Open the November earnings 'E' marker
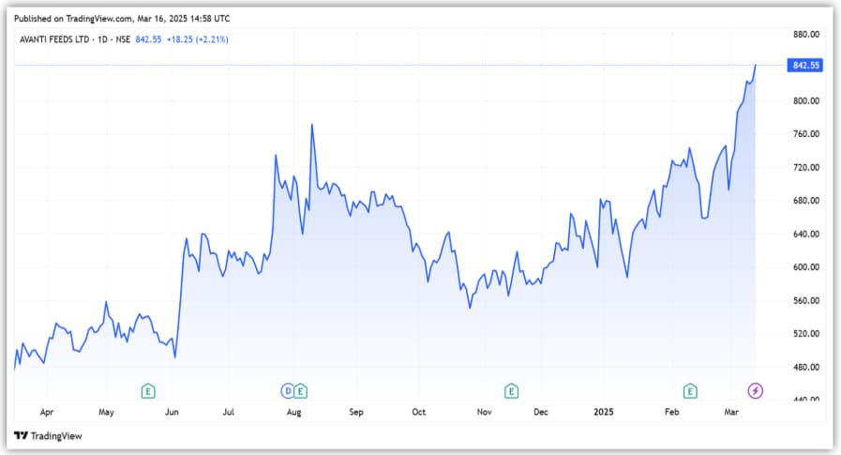This screenshot has height=455, width=841. (511, 390)
